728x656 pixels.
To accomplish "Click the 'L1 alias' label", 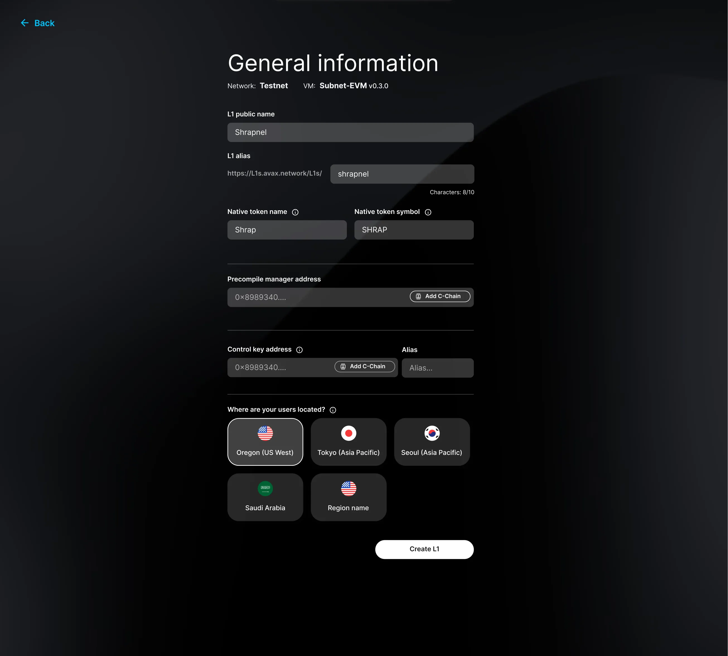I will 239,156.
